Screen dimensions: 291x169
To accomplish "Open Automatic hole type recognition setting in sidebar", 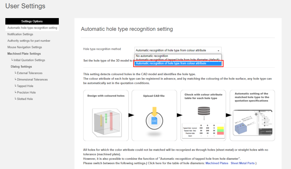I will point(32,28).
